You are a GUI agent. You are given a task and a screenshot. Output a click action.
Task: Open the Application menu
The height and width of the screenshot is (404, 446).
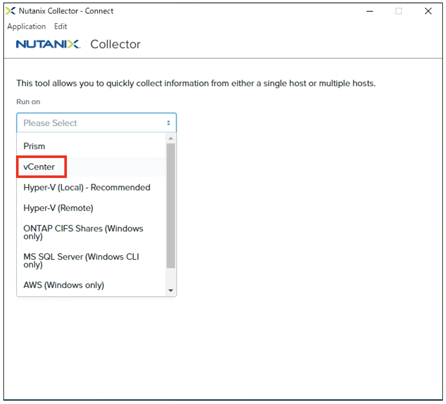tap(26, 27)
